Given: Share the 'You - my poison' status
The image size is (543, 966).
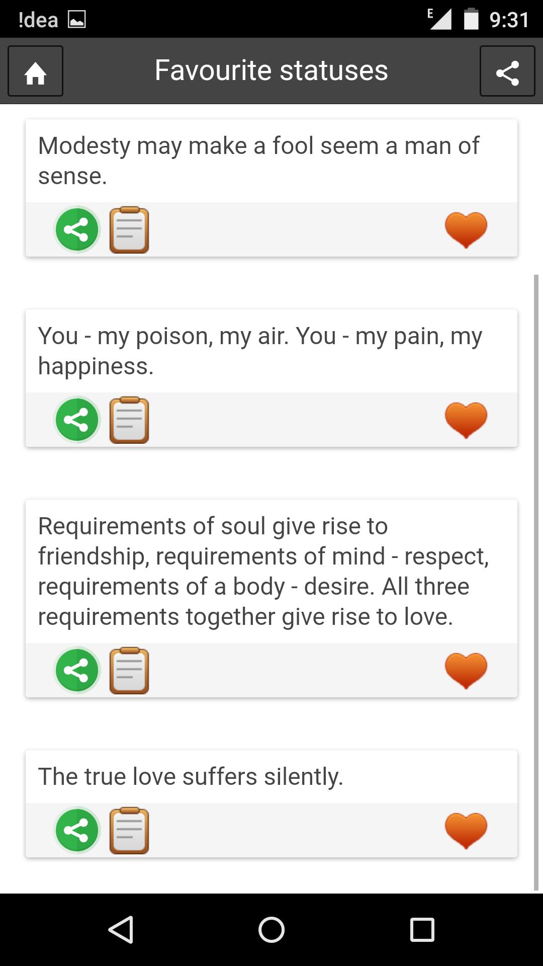Looking at the screenshot, I should 76,419.
